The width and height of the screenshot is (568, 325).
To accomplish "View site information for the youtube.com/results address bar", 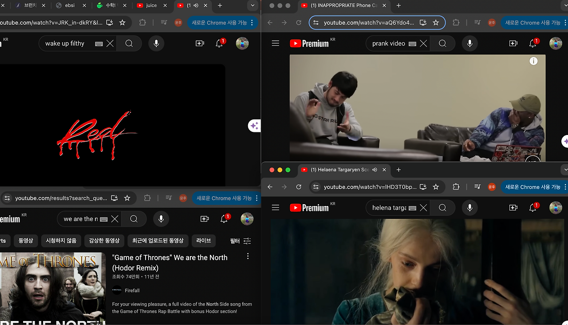I will pyautogui.click(x=6, y=198).
